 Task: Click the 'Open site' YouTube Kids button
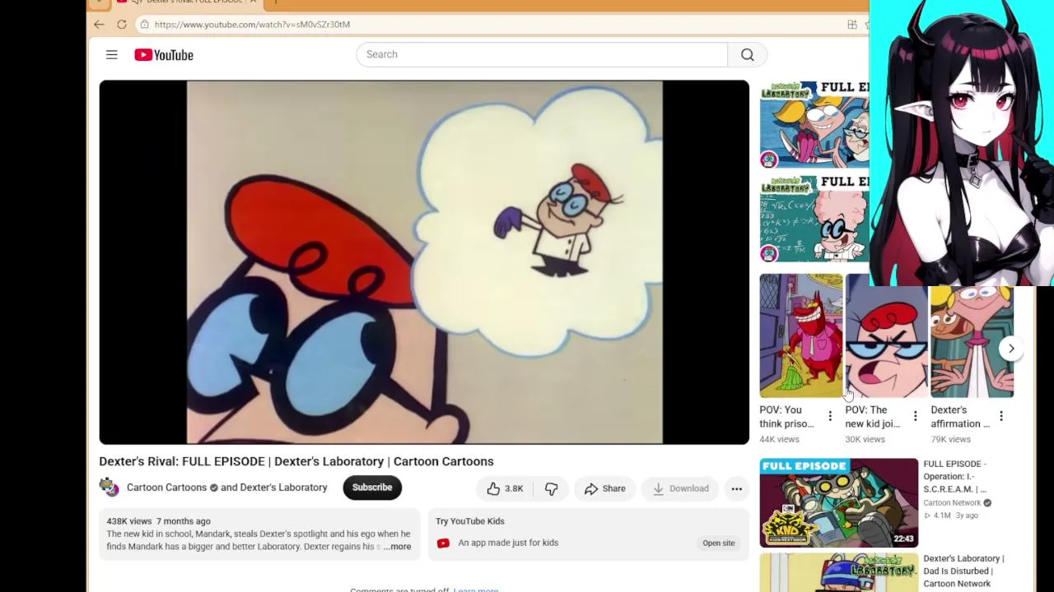coord(719,543)
